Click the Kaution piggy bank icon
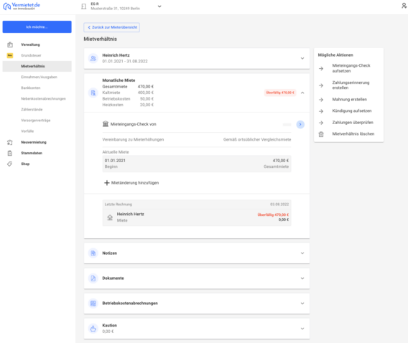Image resolution: width=408 pixels, height=343 pixels. (x=93, y=329)
